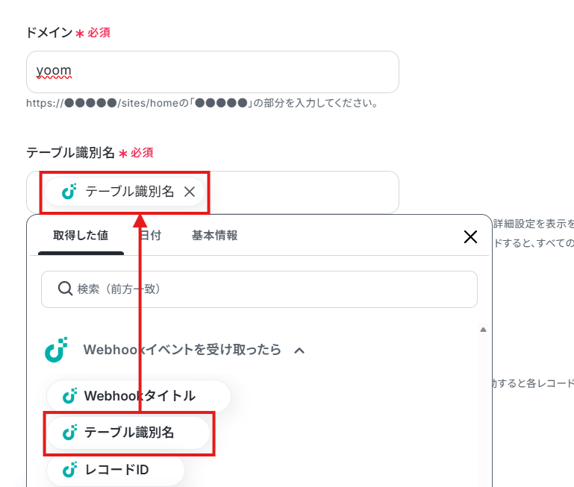The image size is (574, 487).
Task: Click the Webhookイベント section logo icon
Action: (x=56, y=350)
